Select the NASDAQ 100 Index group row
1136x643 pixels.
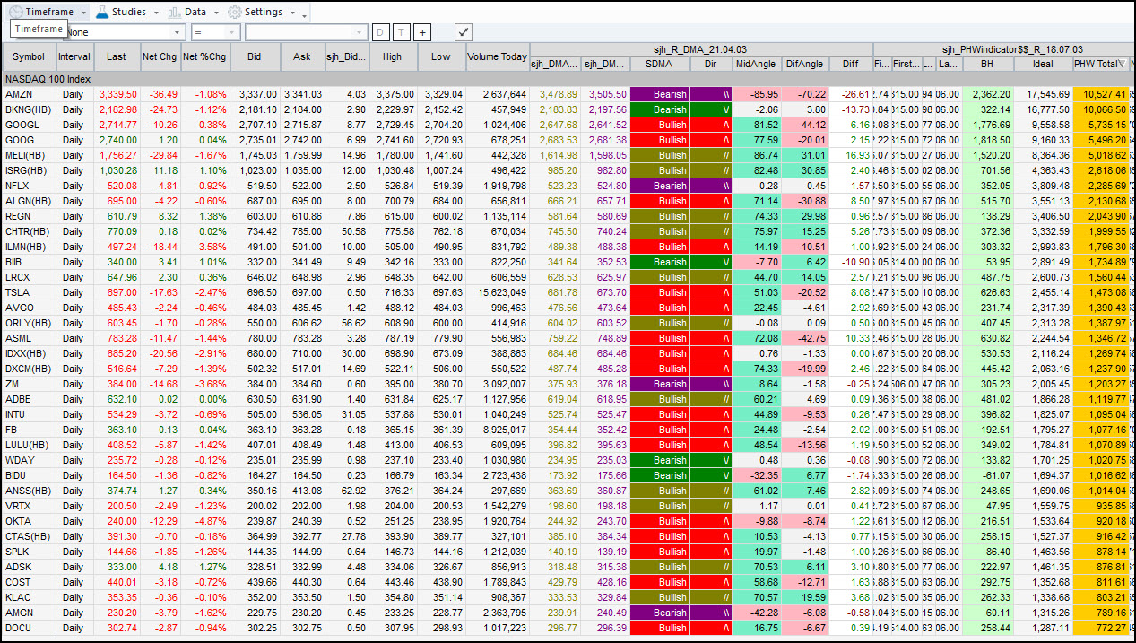(x=568, y=79)
